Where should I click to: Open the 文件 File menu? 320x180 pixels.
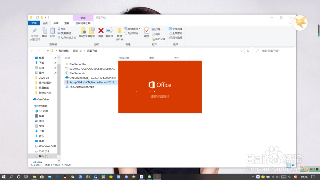point(34,23)
